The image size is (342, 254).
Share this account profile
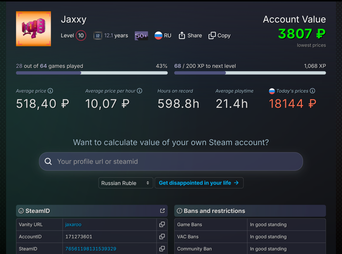point(190,36)
